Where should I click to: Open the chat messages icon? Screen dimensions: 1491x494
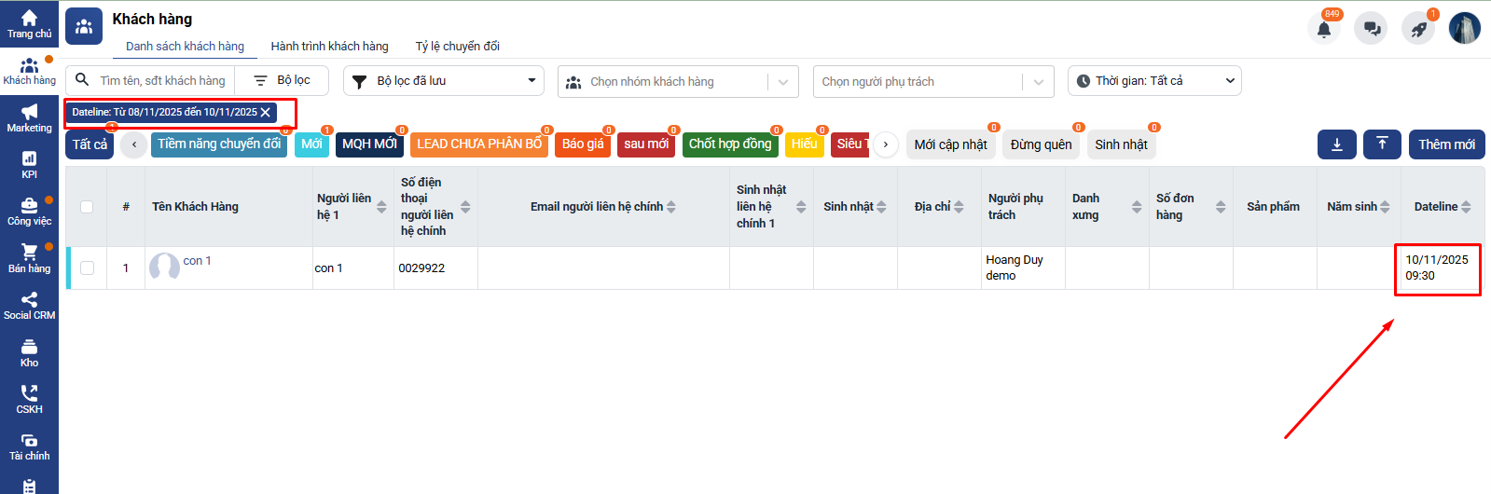[x=1372, y=29]
